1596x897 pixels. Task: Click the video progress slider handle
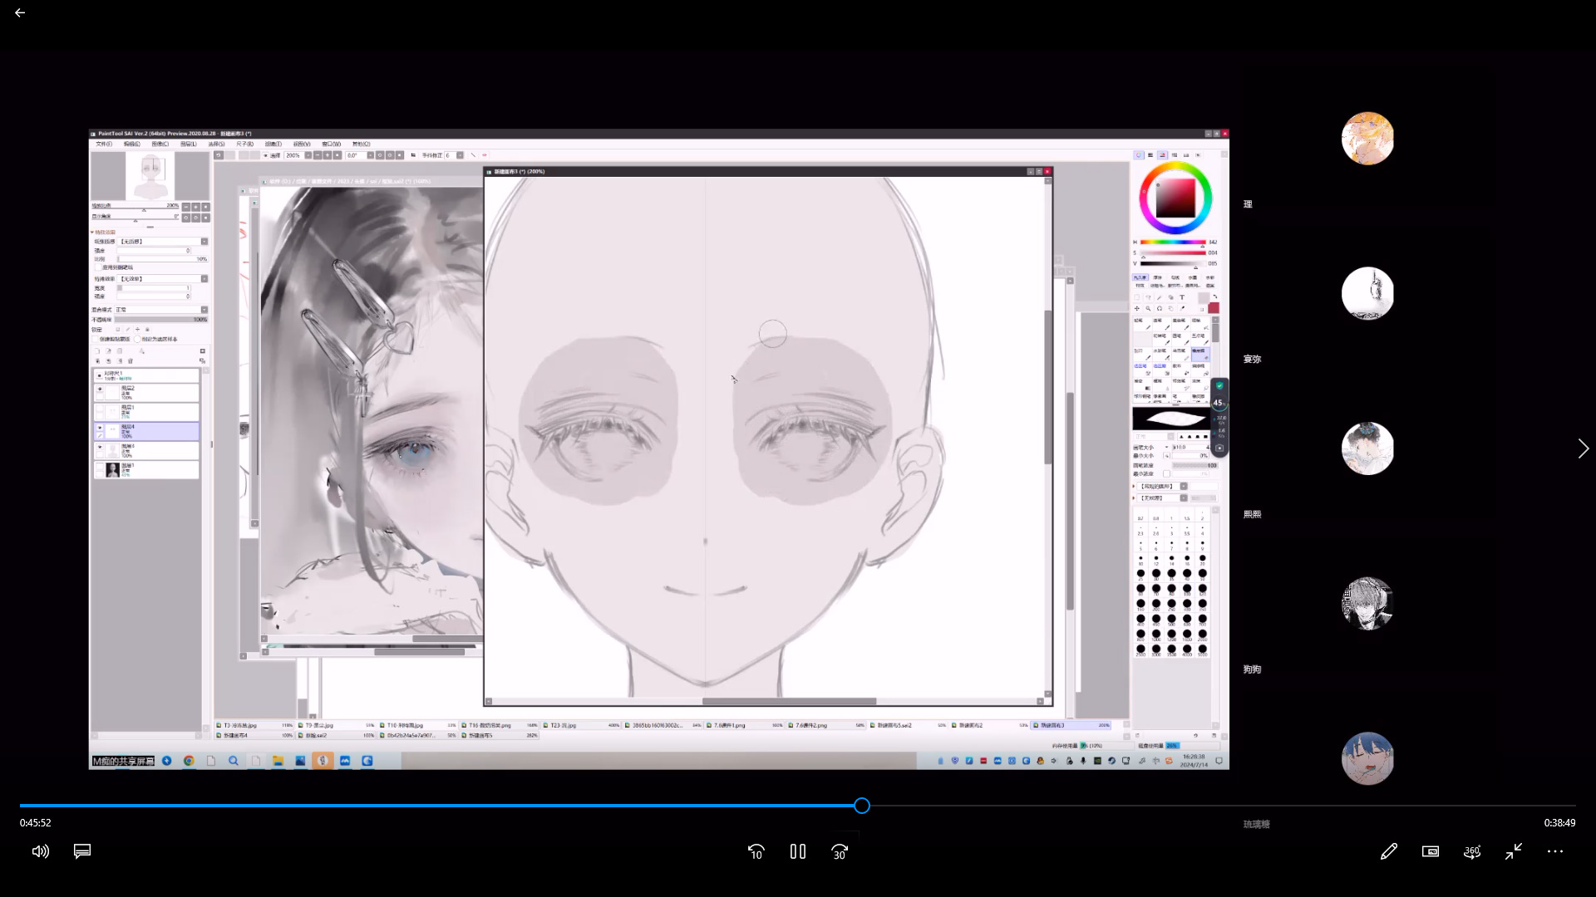pyautogui.click(x=862, y=806)
